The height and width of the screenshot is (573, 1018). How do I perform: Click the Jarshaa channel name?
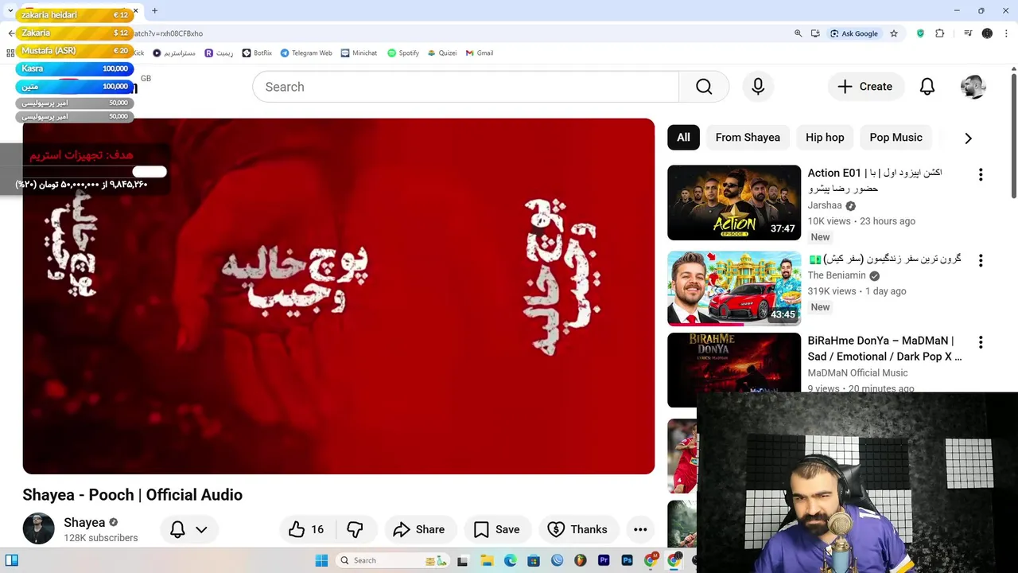pos(825,205)
